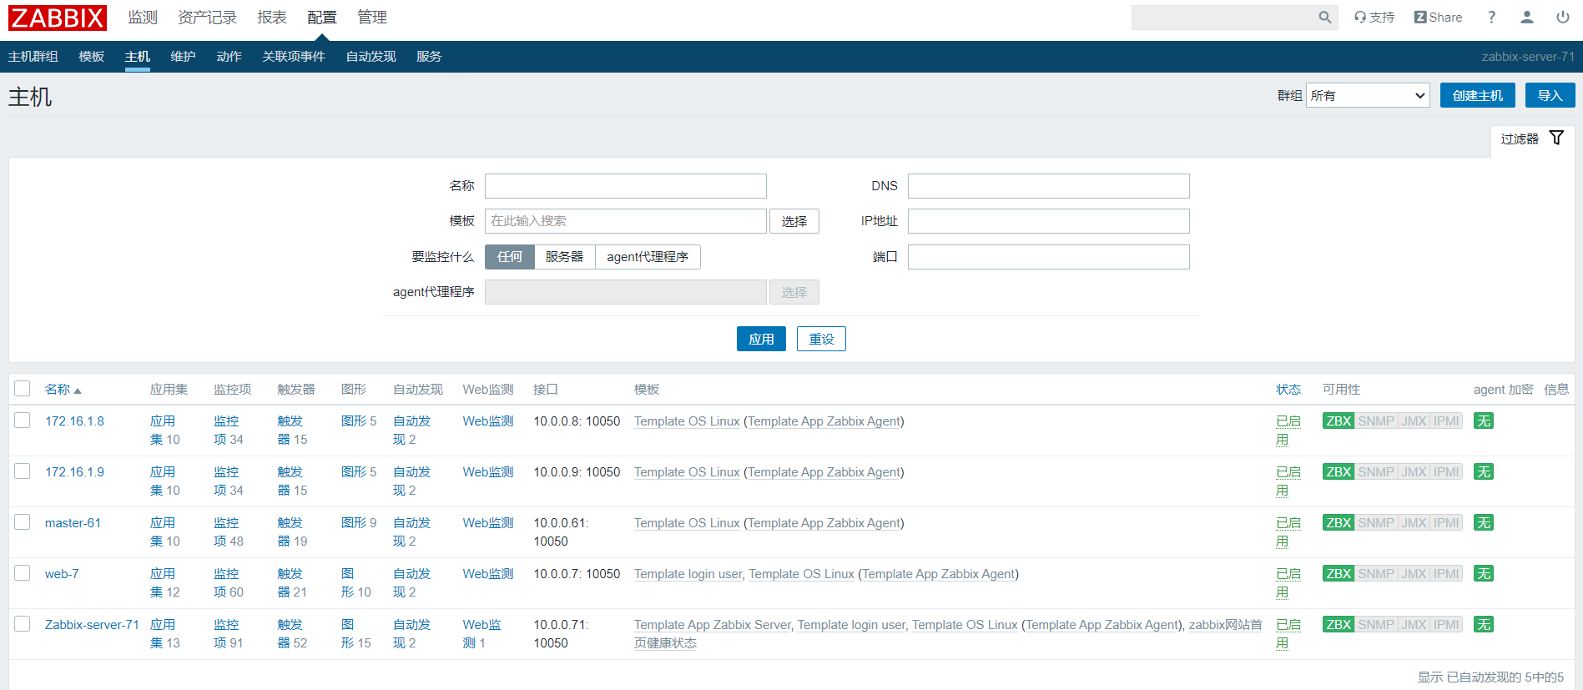Click the 重设 filter button
This screenshot has height=690, width=1583.
(x=821, y=339)
